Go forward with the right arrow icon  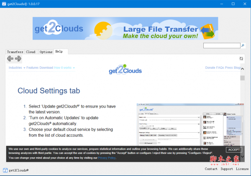click(x=18, y=58)
